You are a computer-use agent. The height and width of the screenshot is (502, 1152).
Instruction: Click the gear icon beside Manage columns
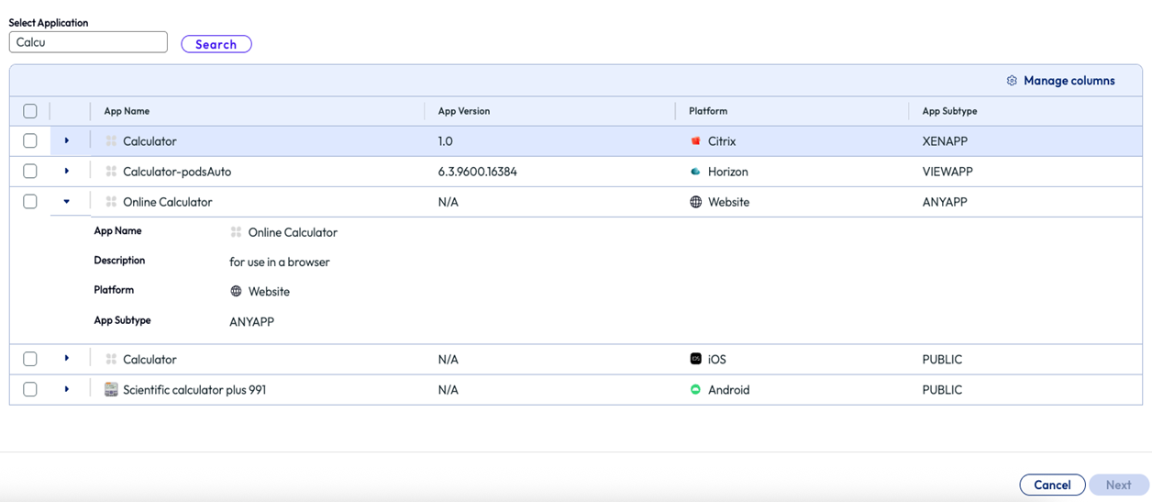coord(1012,81)
